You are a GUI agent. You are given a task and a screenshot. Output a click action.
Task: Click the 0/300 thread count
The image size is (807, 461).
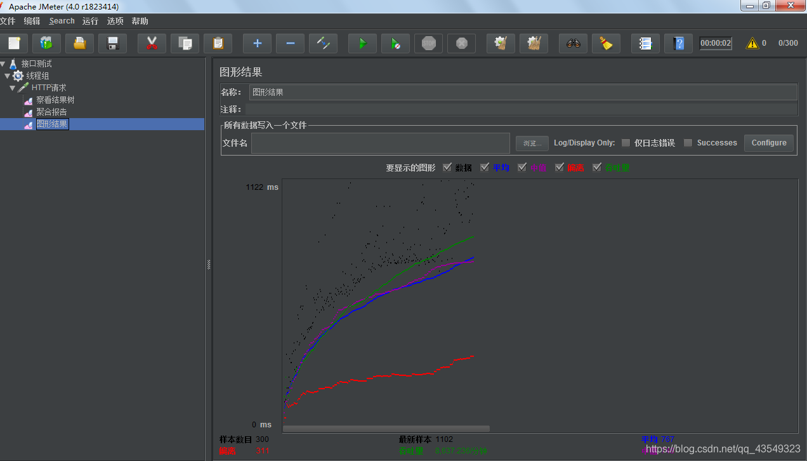(788, 43)
